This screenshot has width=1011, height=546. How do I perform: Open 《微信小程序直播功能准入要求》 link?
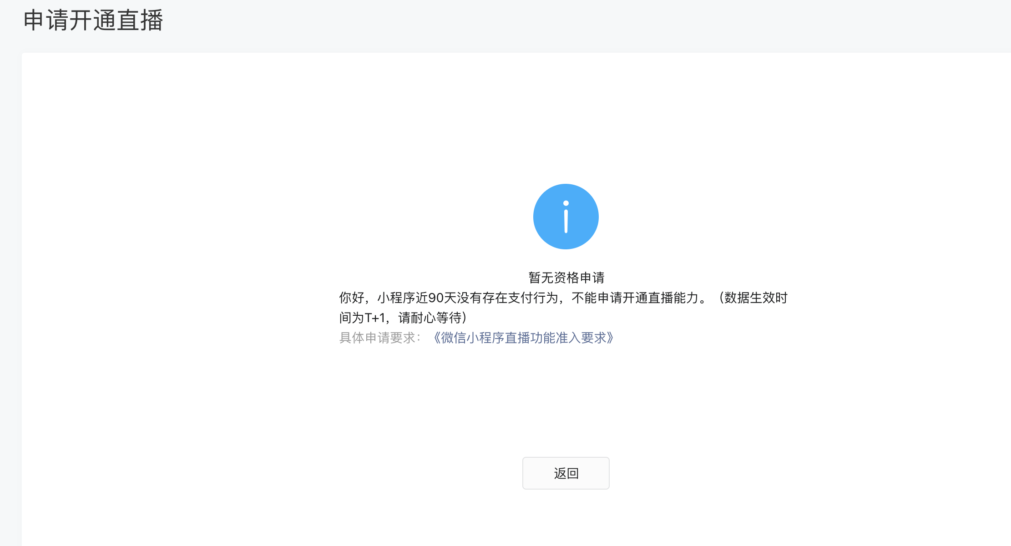(x=523, y=338)
